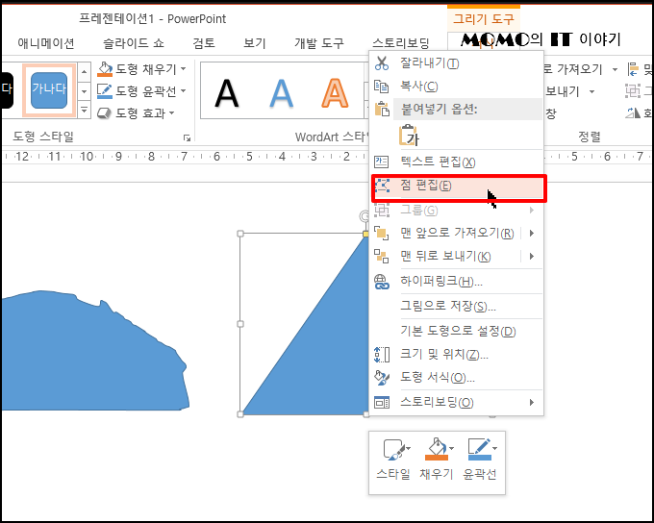Click the Edit Points icon beside 점 편집
This screenshot has height=523, width=654.
[x=382, y=186]
